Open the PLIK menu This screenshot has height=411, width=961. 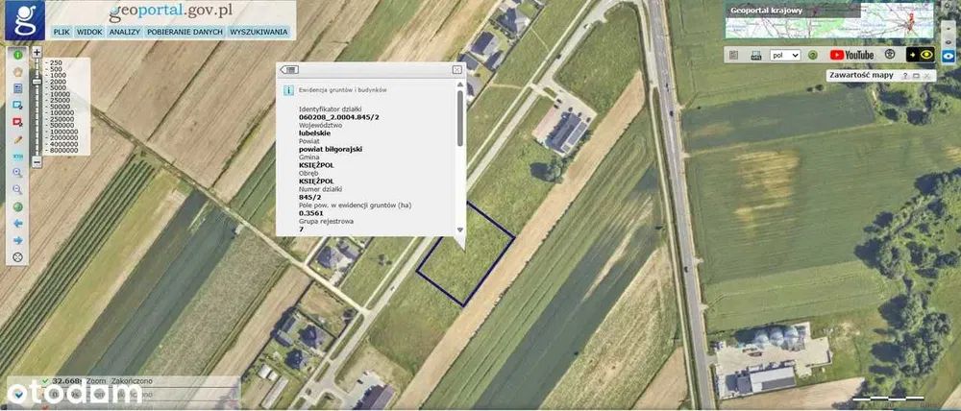click(62, 32)
